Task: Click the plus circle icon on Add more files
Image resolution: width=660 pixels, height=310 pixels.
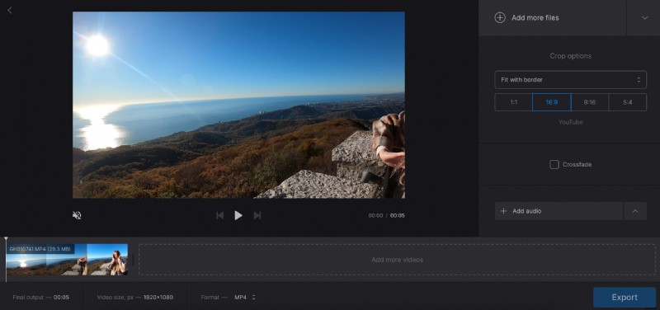Action: [500, 17]
